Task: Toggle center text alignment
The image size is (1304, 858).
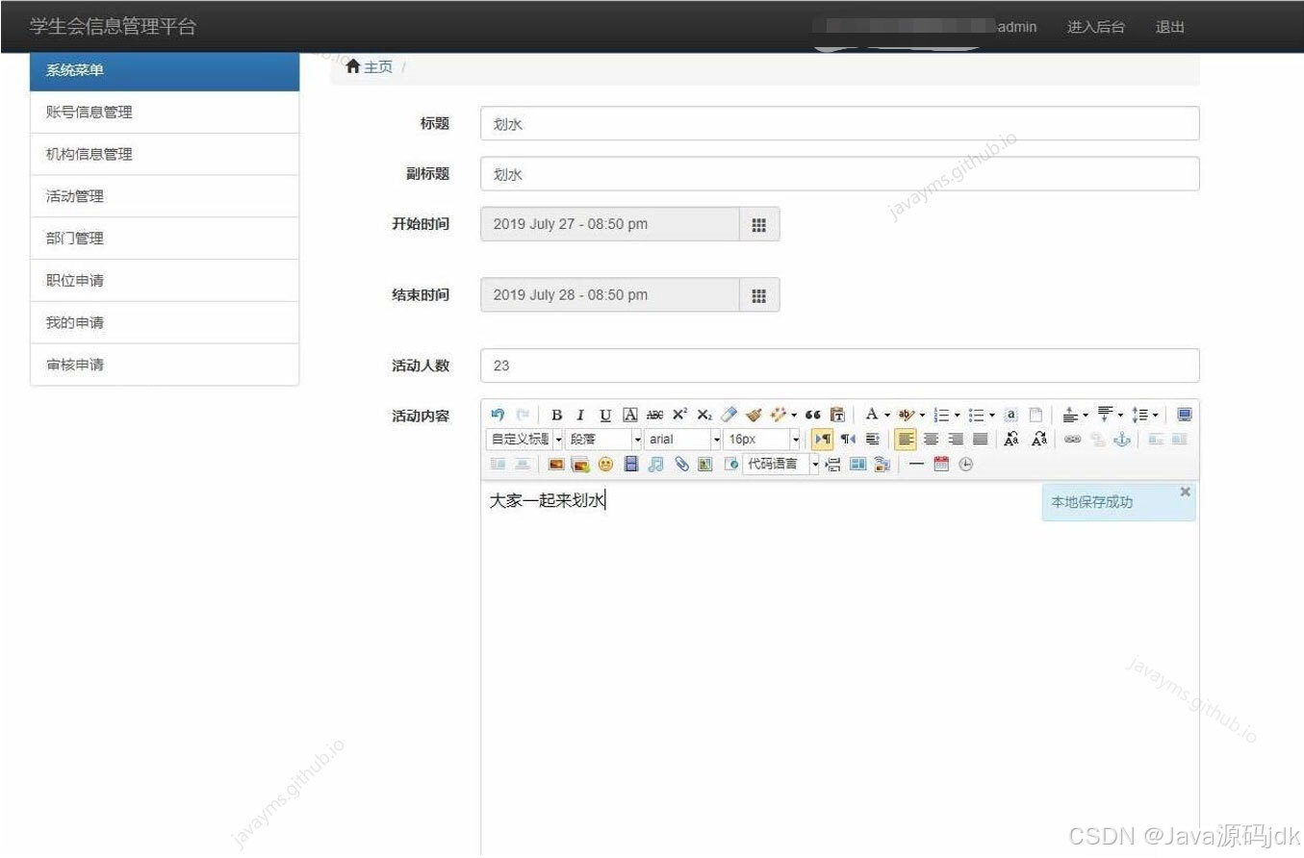Action: [931, 440]
